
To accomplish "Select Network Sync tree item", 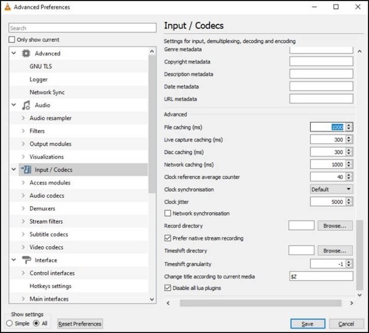I will tap(47, 93).
